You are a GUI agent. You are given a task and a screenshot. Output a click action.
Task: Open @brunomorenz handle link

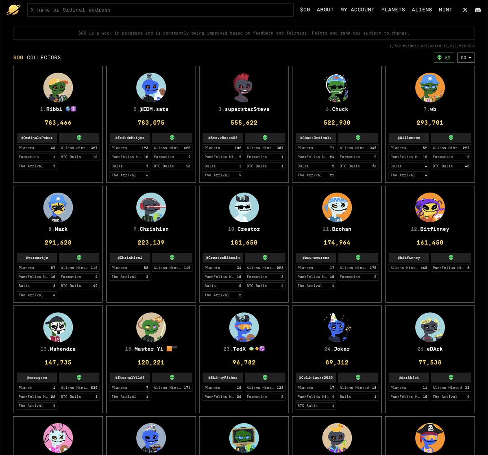(316, 258)
